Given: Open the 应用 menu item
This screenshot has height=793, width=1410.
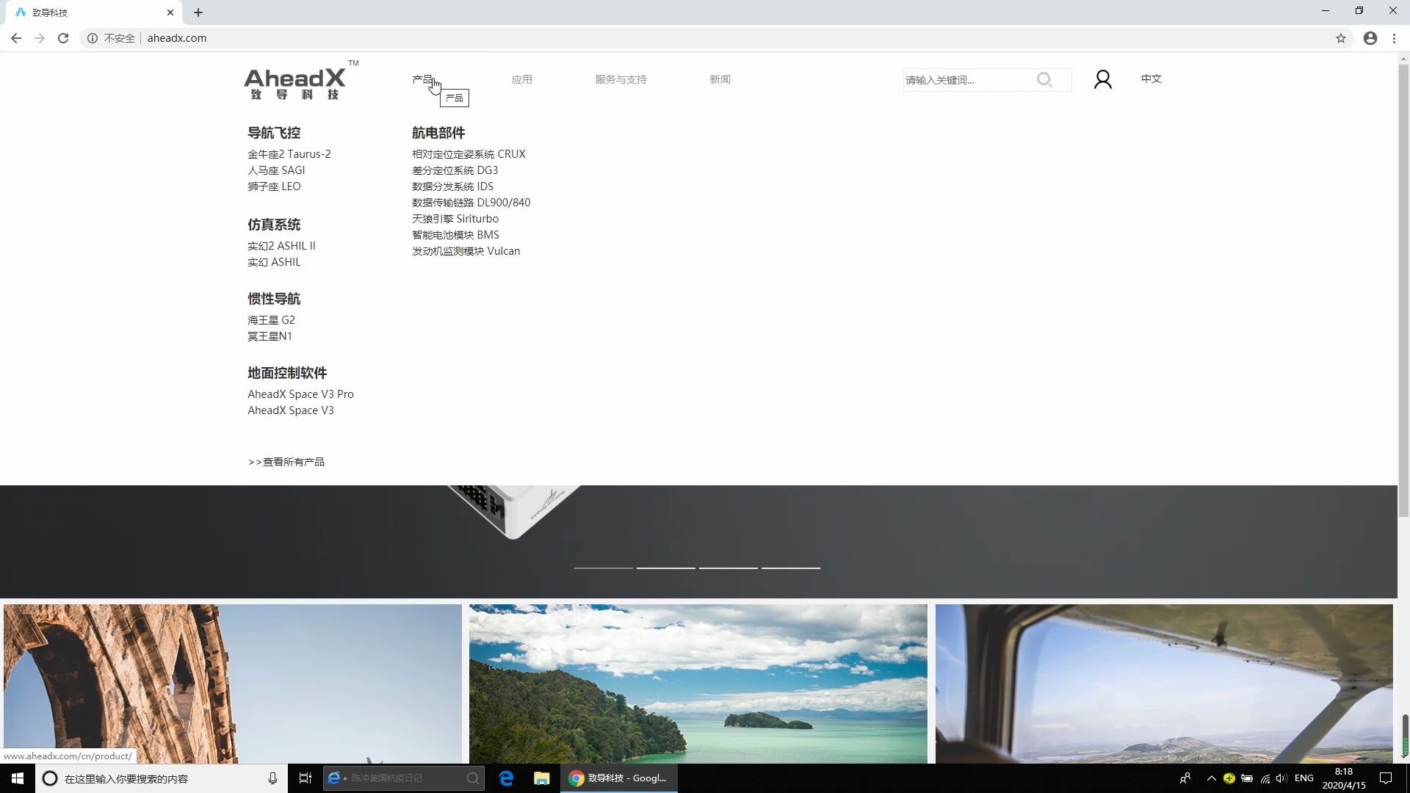Looking at the screenshot, I should point(522,79).
